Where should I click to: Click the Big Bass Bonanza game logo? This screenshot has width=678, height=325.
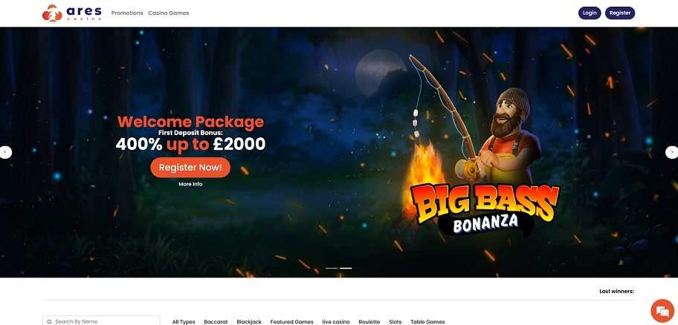point(483,209)
